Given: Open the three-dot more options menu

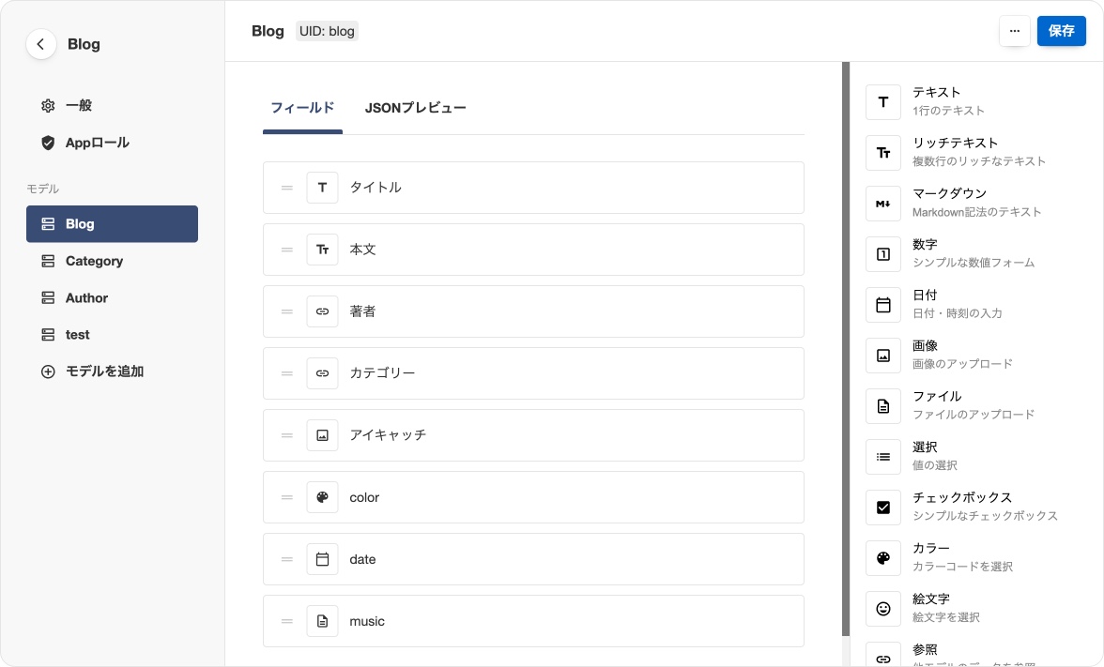Looking at the screenshot, I should click(1014, 31).
